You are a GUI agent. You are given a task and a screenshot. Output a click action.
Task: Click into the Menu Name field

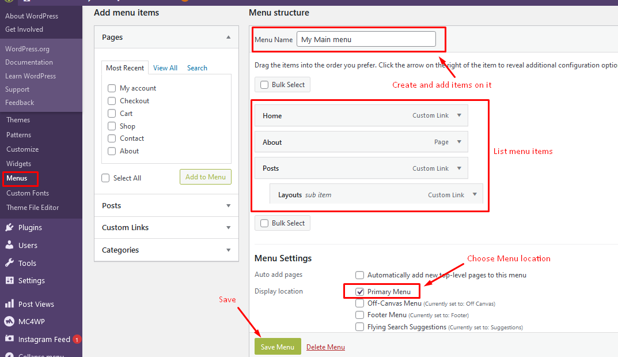click(366, 39)
